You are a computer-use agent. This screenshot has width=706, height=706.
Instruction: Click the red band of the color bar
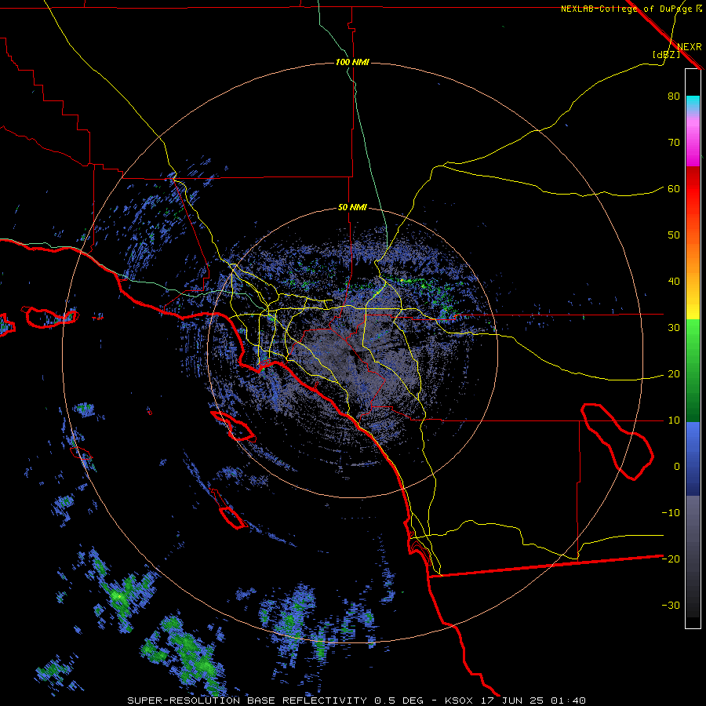coord(693,189)
